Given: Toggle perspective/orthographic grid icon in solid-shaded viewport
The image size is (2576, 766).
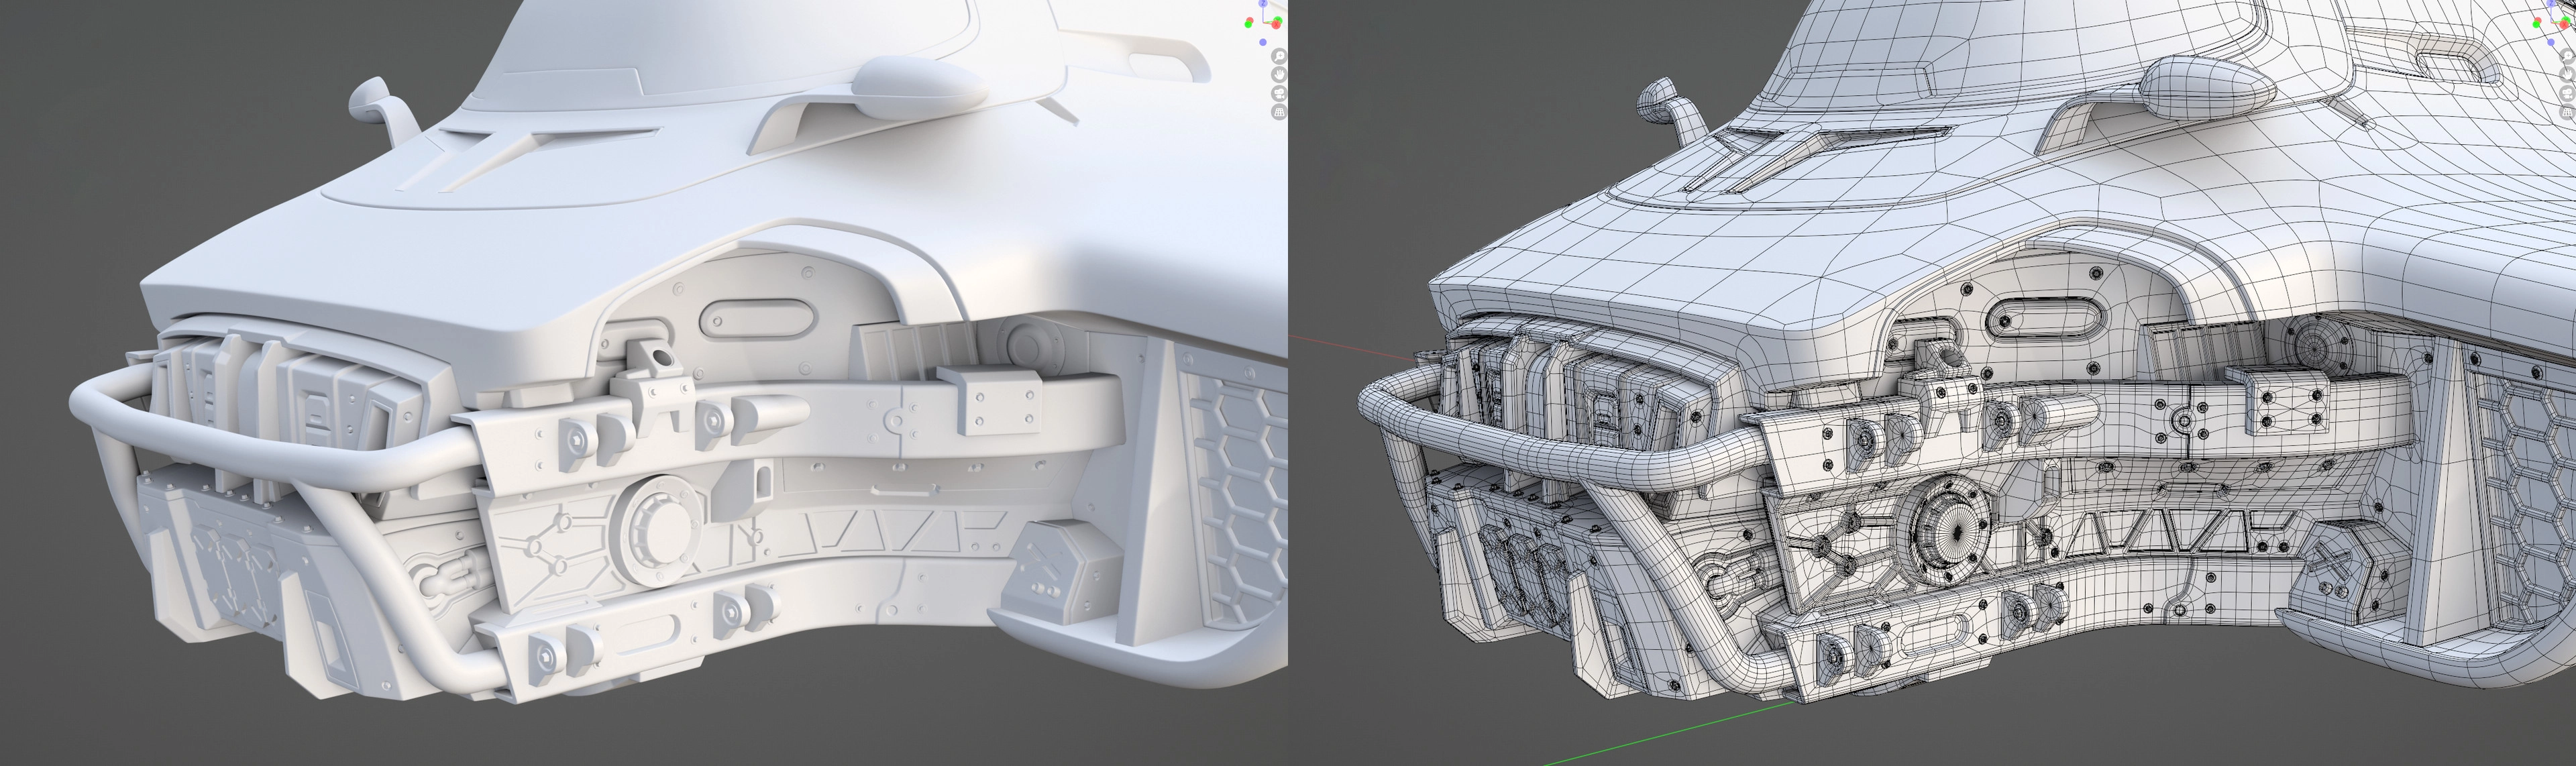Looking at the screenshot, I should pos(1280,112).
